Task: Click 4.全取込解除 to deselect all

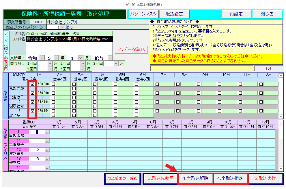Action: click(x=195, y=178)
